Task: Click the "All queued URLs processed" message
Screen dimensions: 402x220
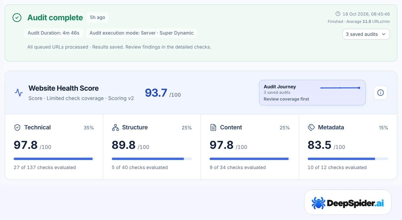Action: 58,47
